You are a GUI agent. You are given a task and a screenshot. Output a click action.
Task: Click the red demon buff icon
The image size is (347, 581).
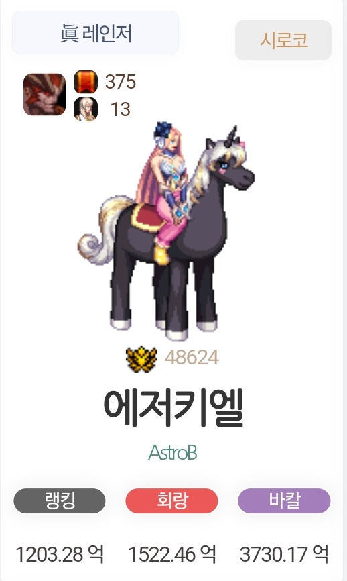click(44, 95)
